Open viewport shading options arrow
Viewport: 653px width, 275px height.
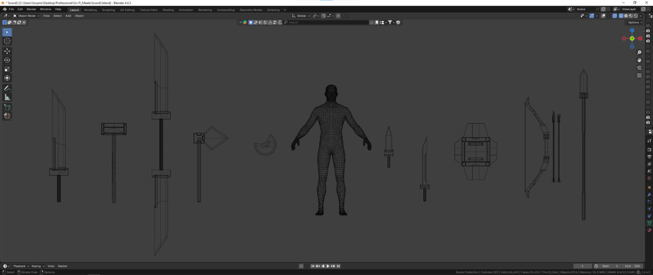[640, 16]
